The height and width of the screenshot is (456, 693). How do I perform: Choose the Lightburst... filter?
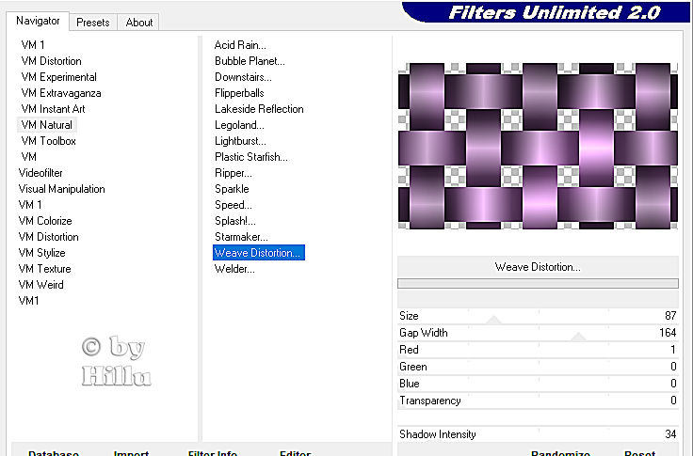[240, 141]
